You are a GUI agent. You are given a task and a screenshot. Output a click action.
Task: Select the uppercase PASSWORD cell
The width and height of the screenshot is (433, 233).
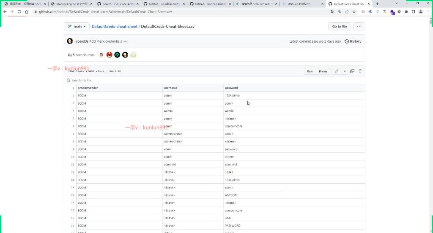pyautogui.click(x=233, y=225)
